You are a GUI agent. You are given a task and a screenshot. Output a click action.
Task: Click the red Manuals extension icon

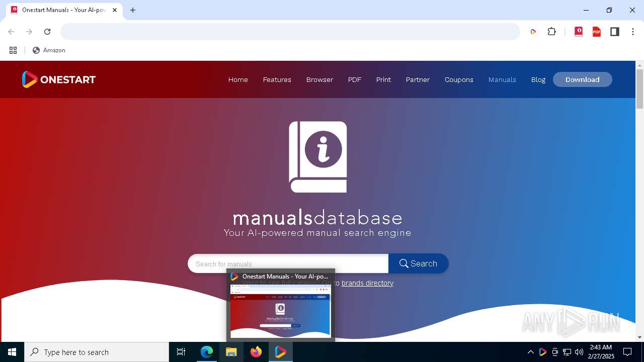579,32
